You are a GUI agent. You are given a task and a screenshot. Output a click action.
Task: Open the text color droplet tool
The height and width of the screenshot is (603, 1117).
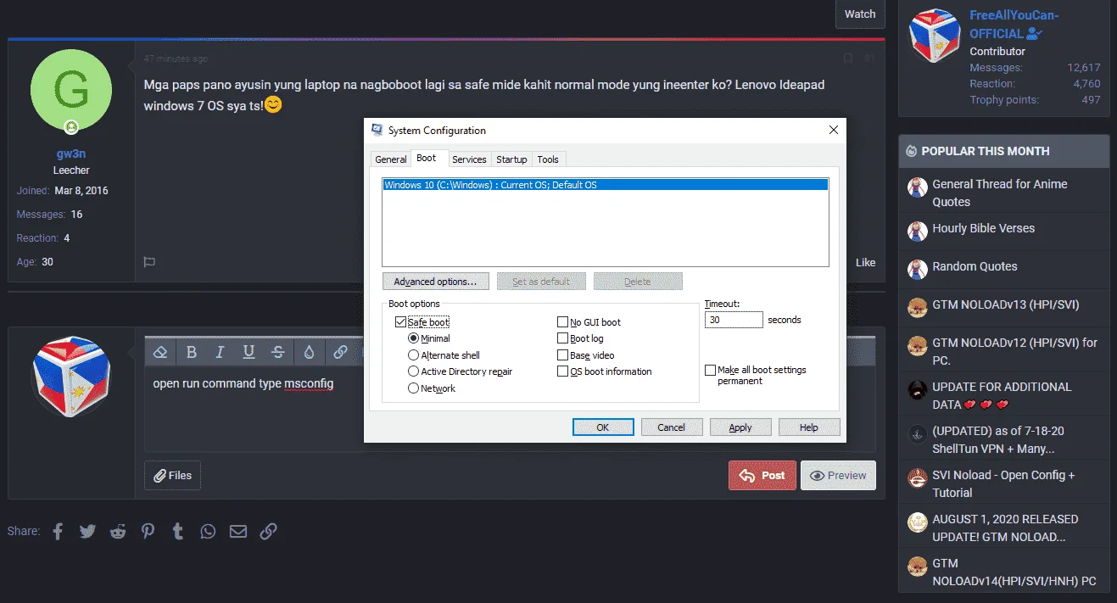coord(310,352)
